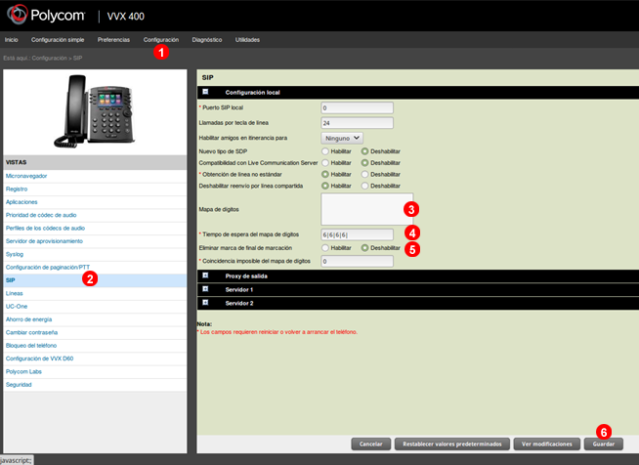Open Configuración de VVX D60 page
The width and height of the screenshot is (639, 465).
tap(95, 359)
